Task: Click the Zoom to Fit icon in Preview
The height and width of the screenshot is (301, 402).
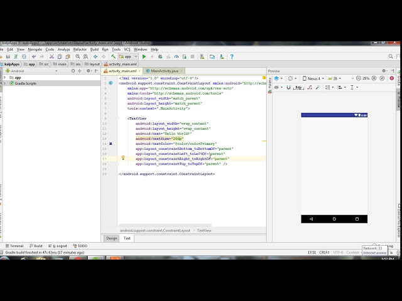Action: [x=382, y=78]
